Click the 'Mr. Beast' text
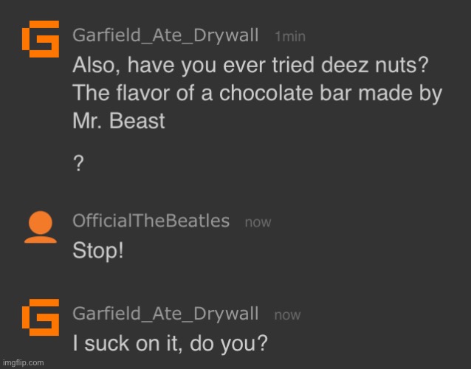The height and width of the screenshot is (369, 471). coord(118,120)
